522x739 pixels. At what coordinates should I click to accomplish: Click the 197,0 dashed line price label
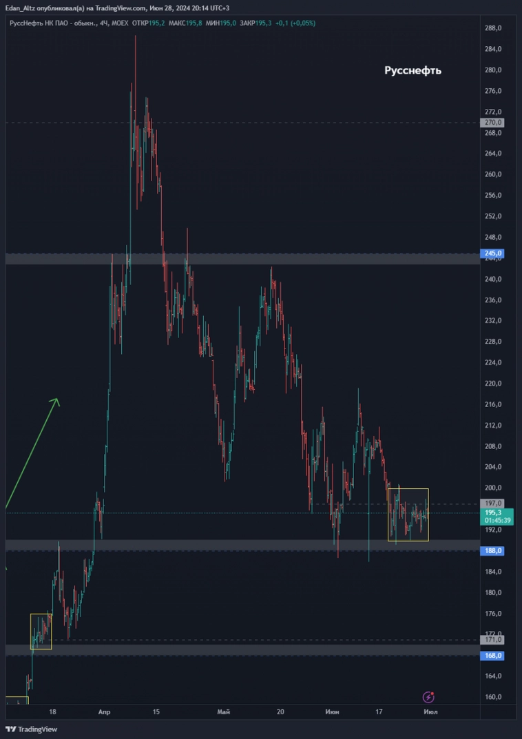[492, 503]
